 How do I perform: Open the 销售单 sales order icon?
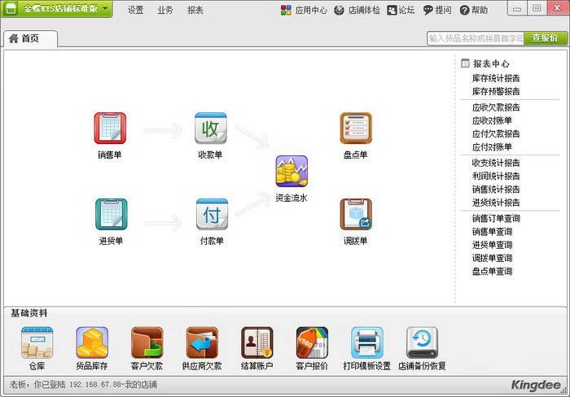[x=110, y=129]
